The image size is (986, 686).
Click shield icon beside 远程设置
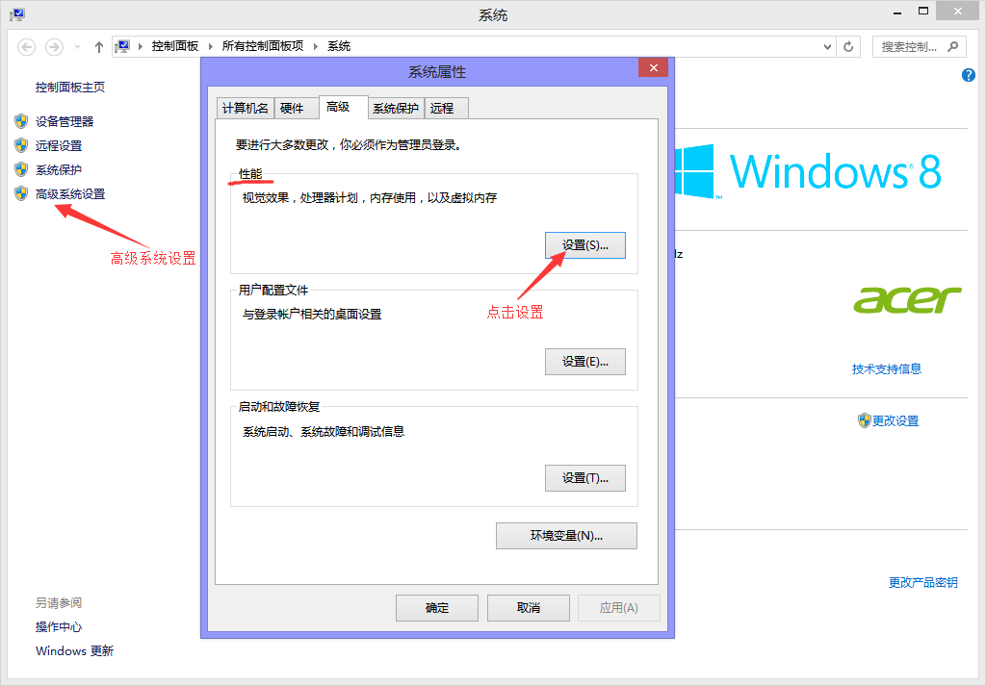[21, 145]
